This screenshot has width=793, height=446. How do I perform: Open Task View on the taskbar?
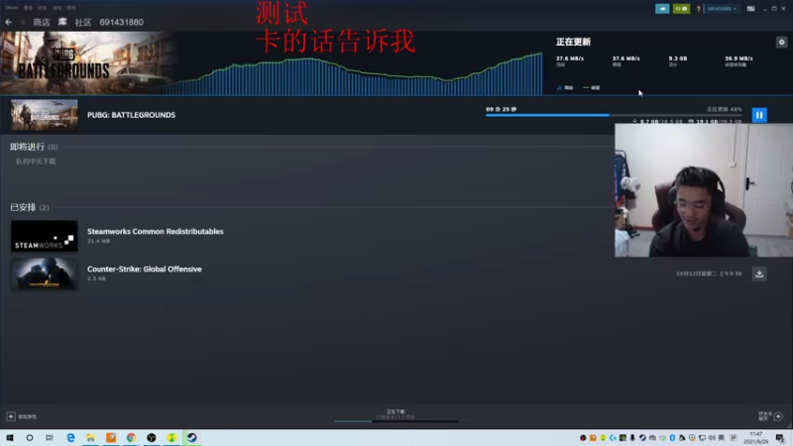point(49,438)
